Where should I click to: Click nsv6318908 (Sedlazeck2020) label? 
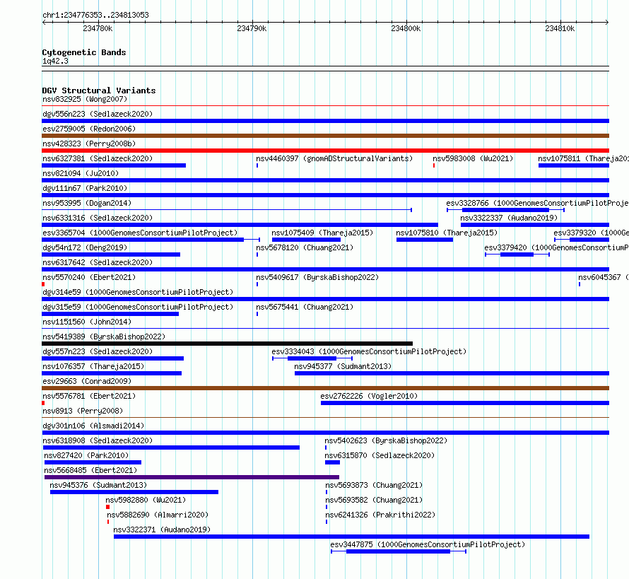click(x=98, y=440)
